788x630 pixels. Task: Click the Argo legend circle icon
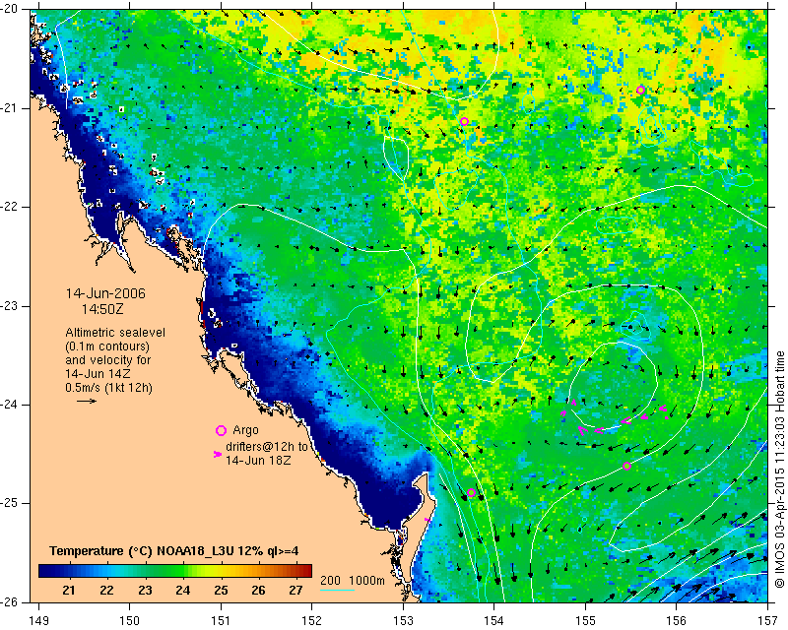pyautogui.click(x=221, y=430)
